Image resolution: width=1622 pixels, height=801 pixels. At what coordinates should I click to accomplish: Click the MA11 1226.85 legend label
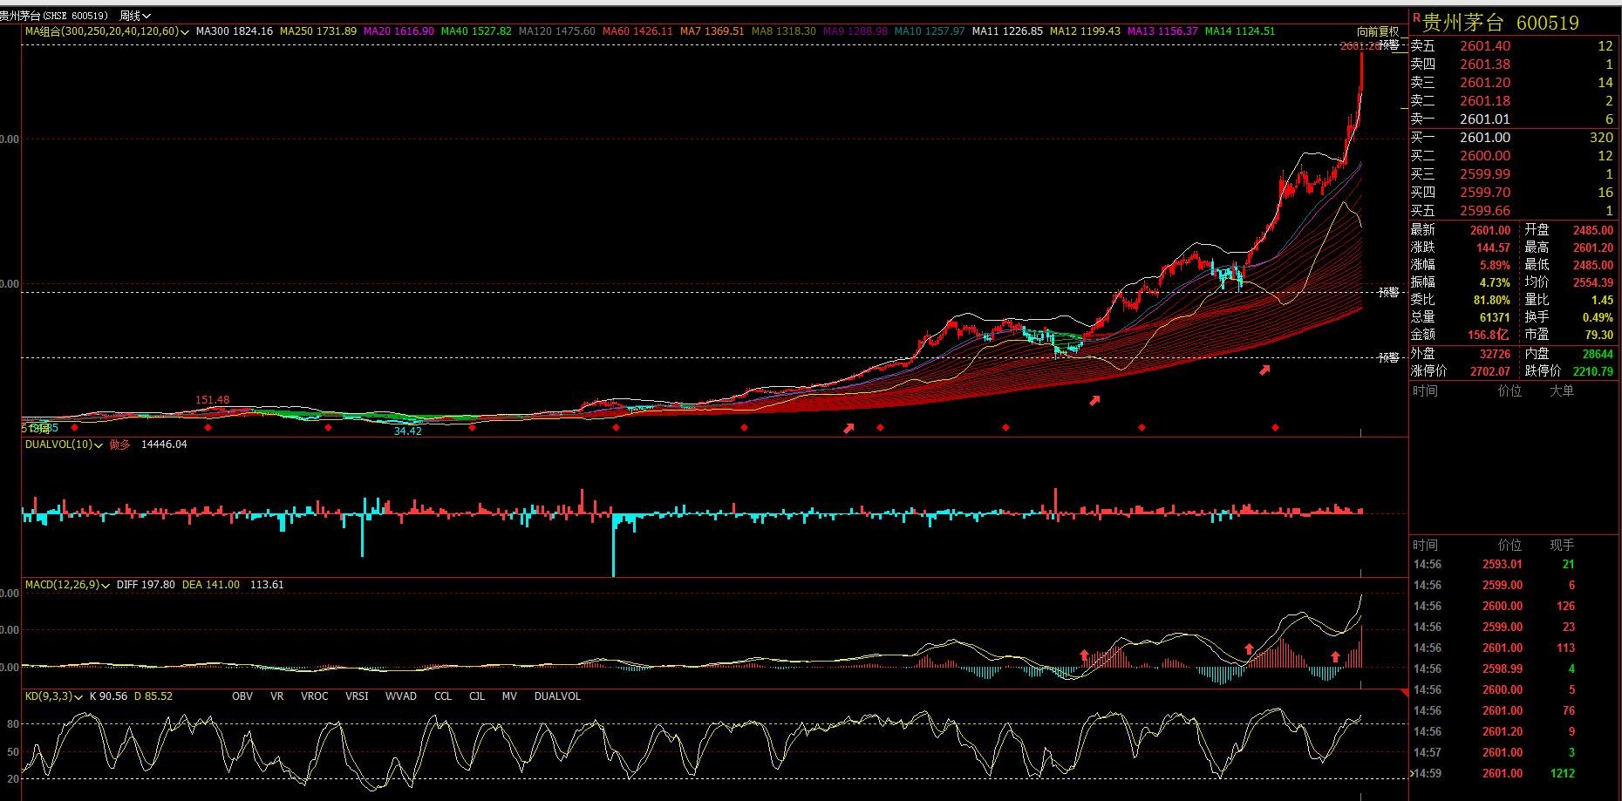1008,31
